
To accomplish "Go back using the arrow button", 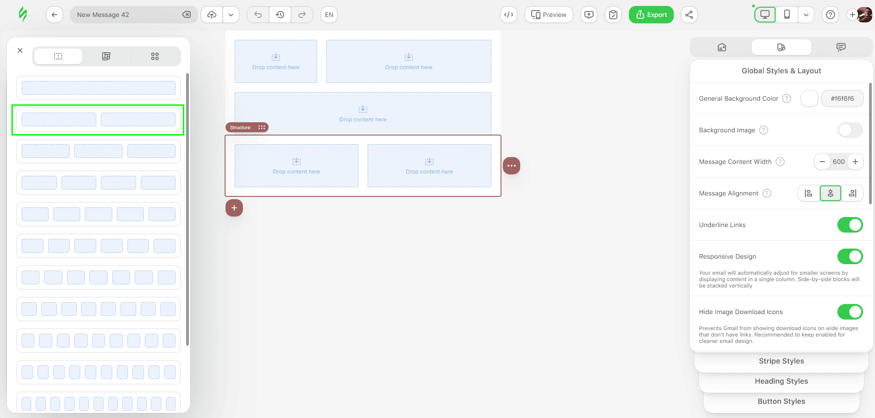I will [x=55, y=15].
